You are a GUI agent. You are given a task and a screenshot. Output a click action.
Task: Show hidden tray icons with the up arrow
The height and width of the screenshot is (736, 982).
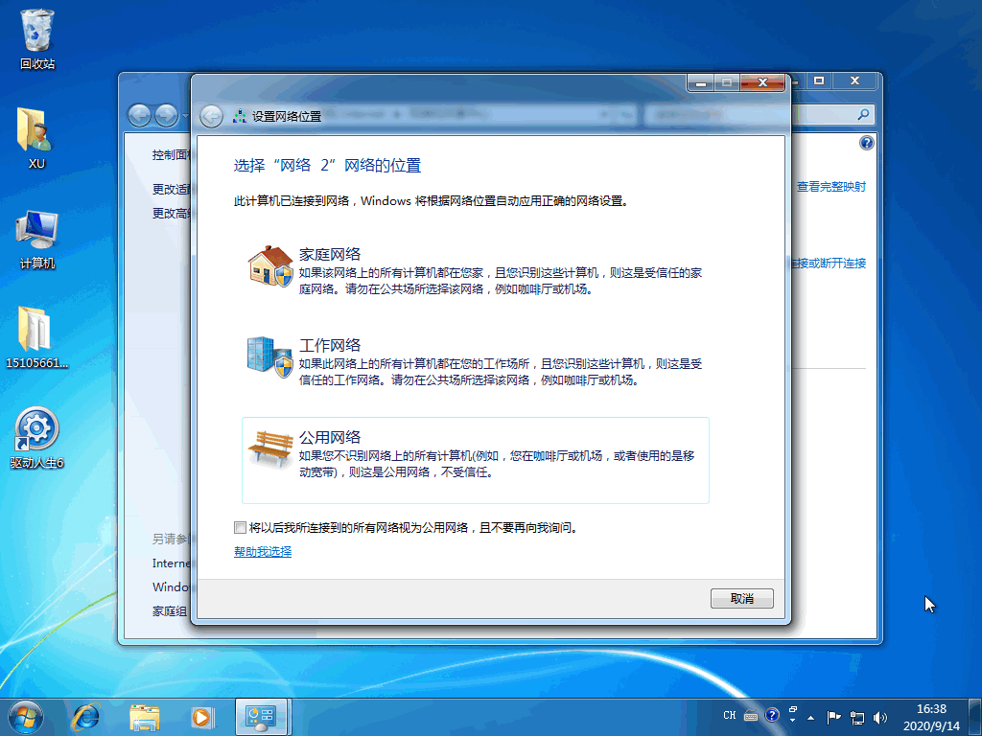(x=811, y=716)
